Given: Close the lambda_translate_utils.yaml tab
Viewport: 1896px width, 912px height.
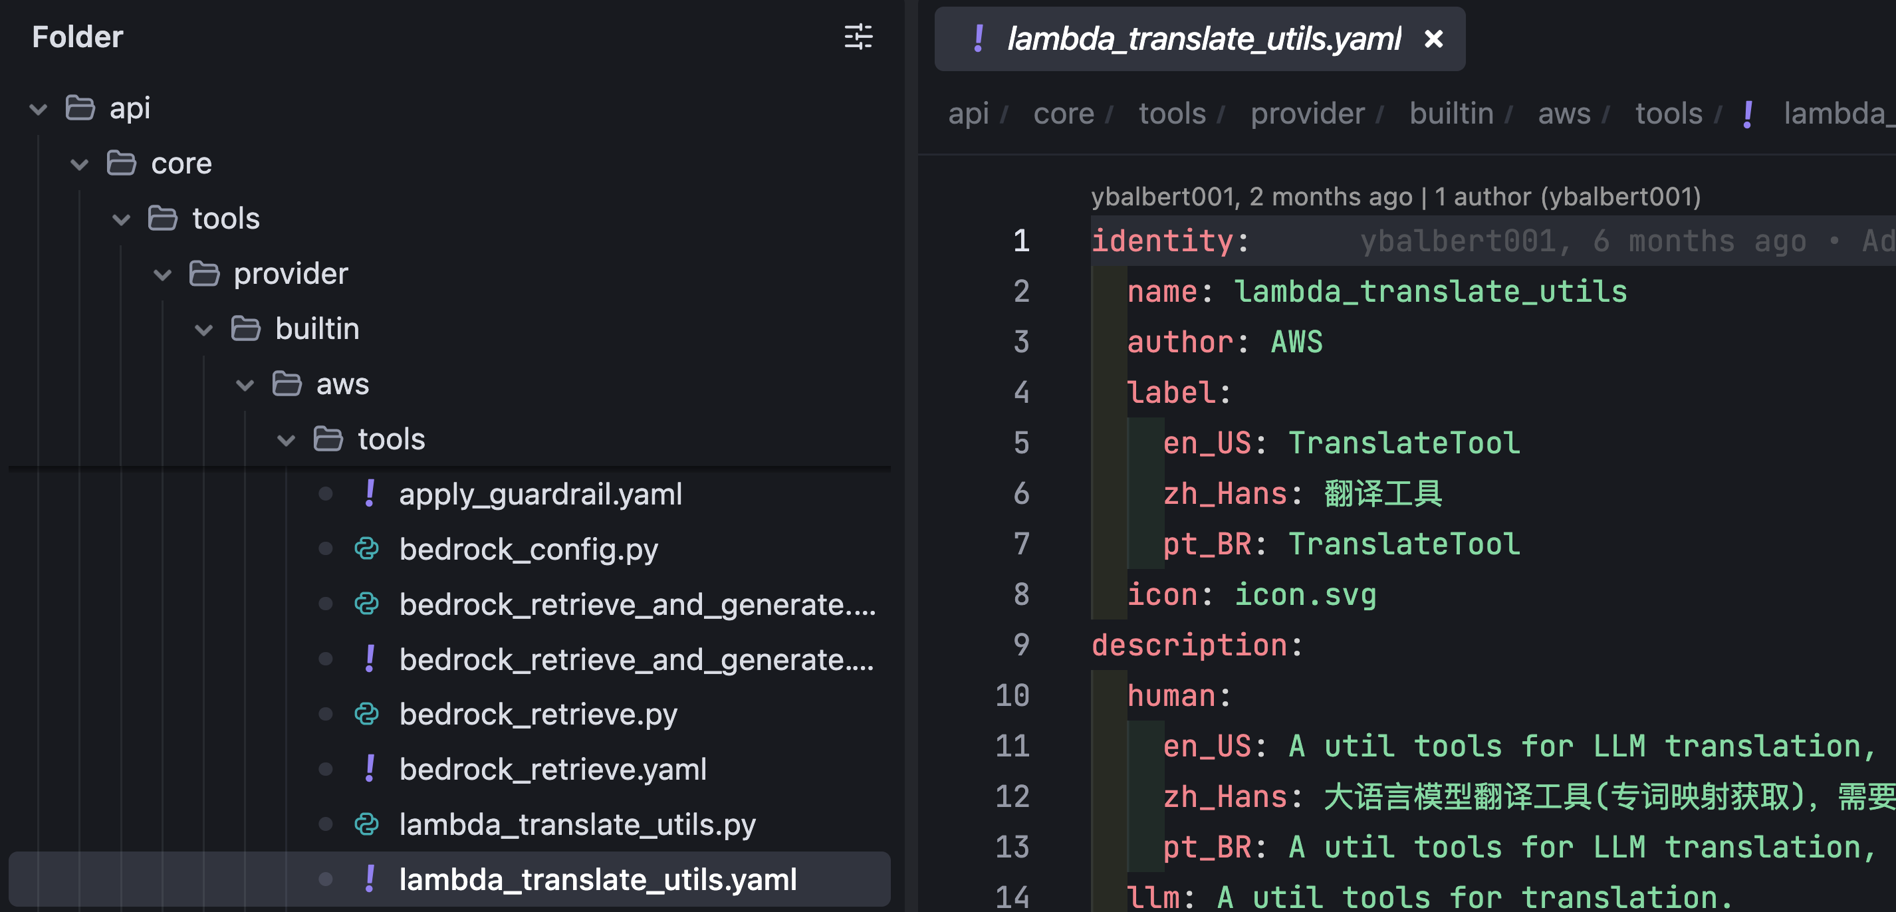Looking at the screenshot, I should tap(1433, 39).
